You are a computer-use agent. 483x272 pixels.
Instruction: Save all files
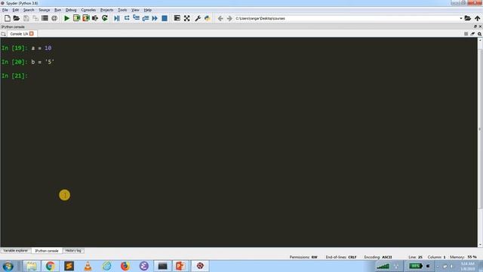35,18
